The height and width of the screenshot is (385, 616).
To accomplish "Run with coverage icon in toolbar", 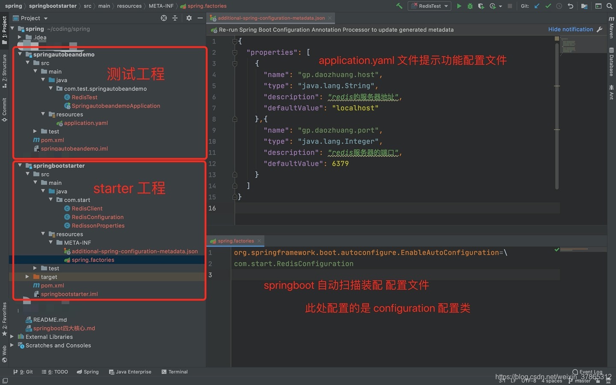I will tap(481, 6).
